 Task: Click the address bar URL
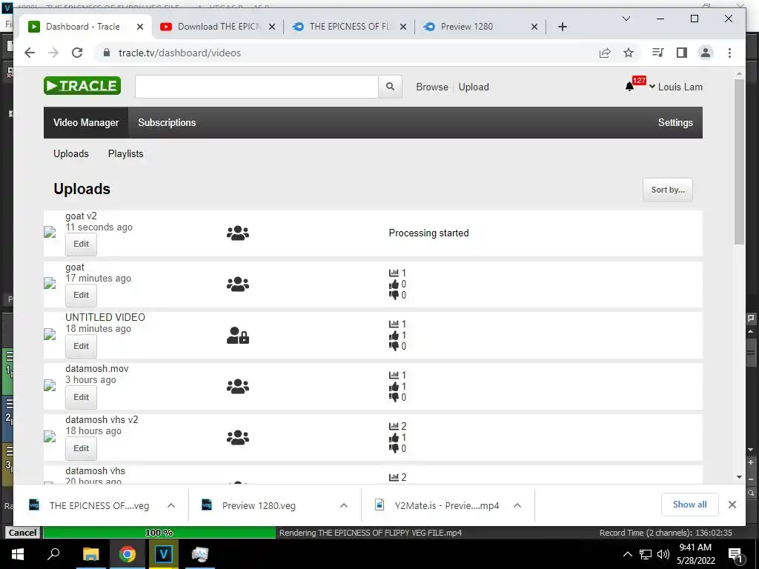(x=179, y=53)
